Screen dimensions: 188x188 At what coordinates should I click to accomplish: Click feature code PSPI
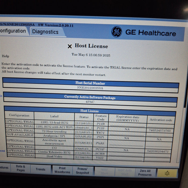coord(100,137)
